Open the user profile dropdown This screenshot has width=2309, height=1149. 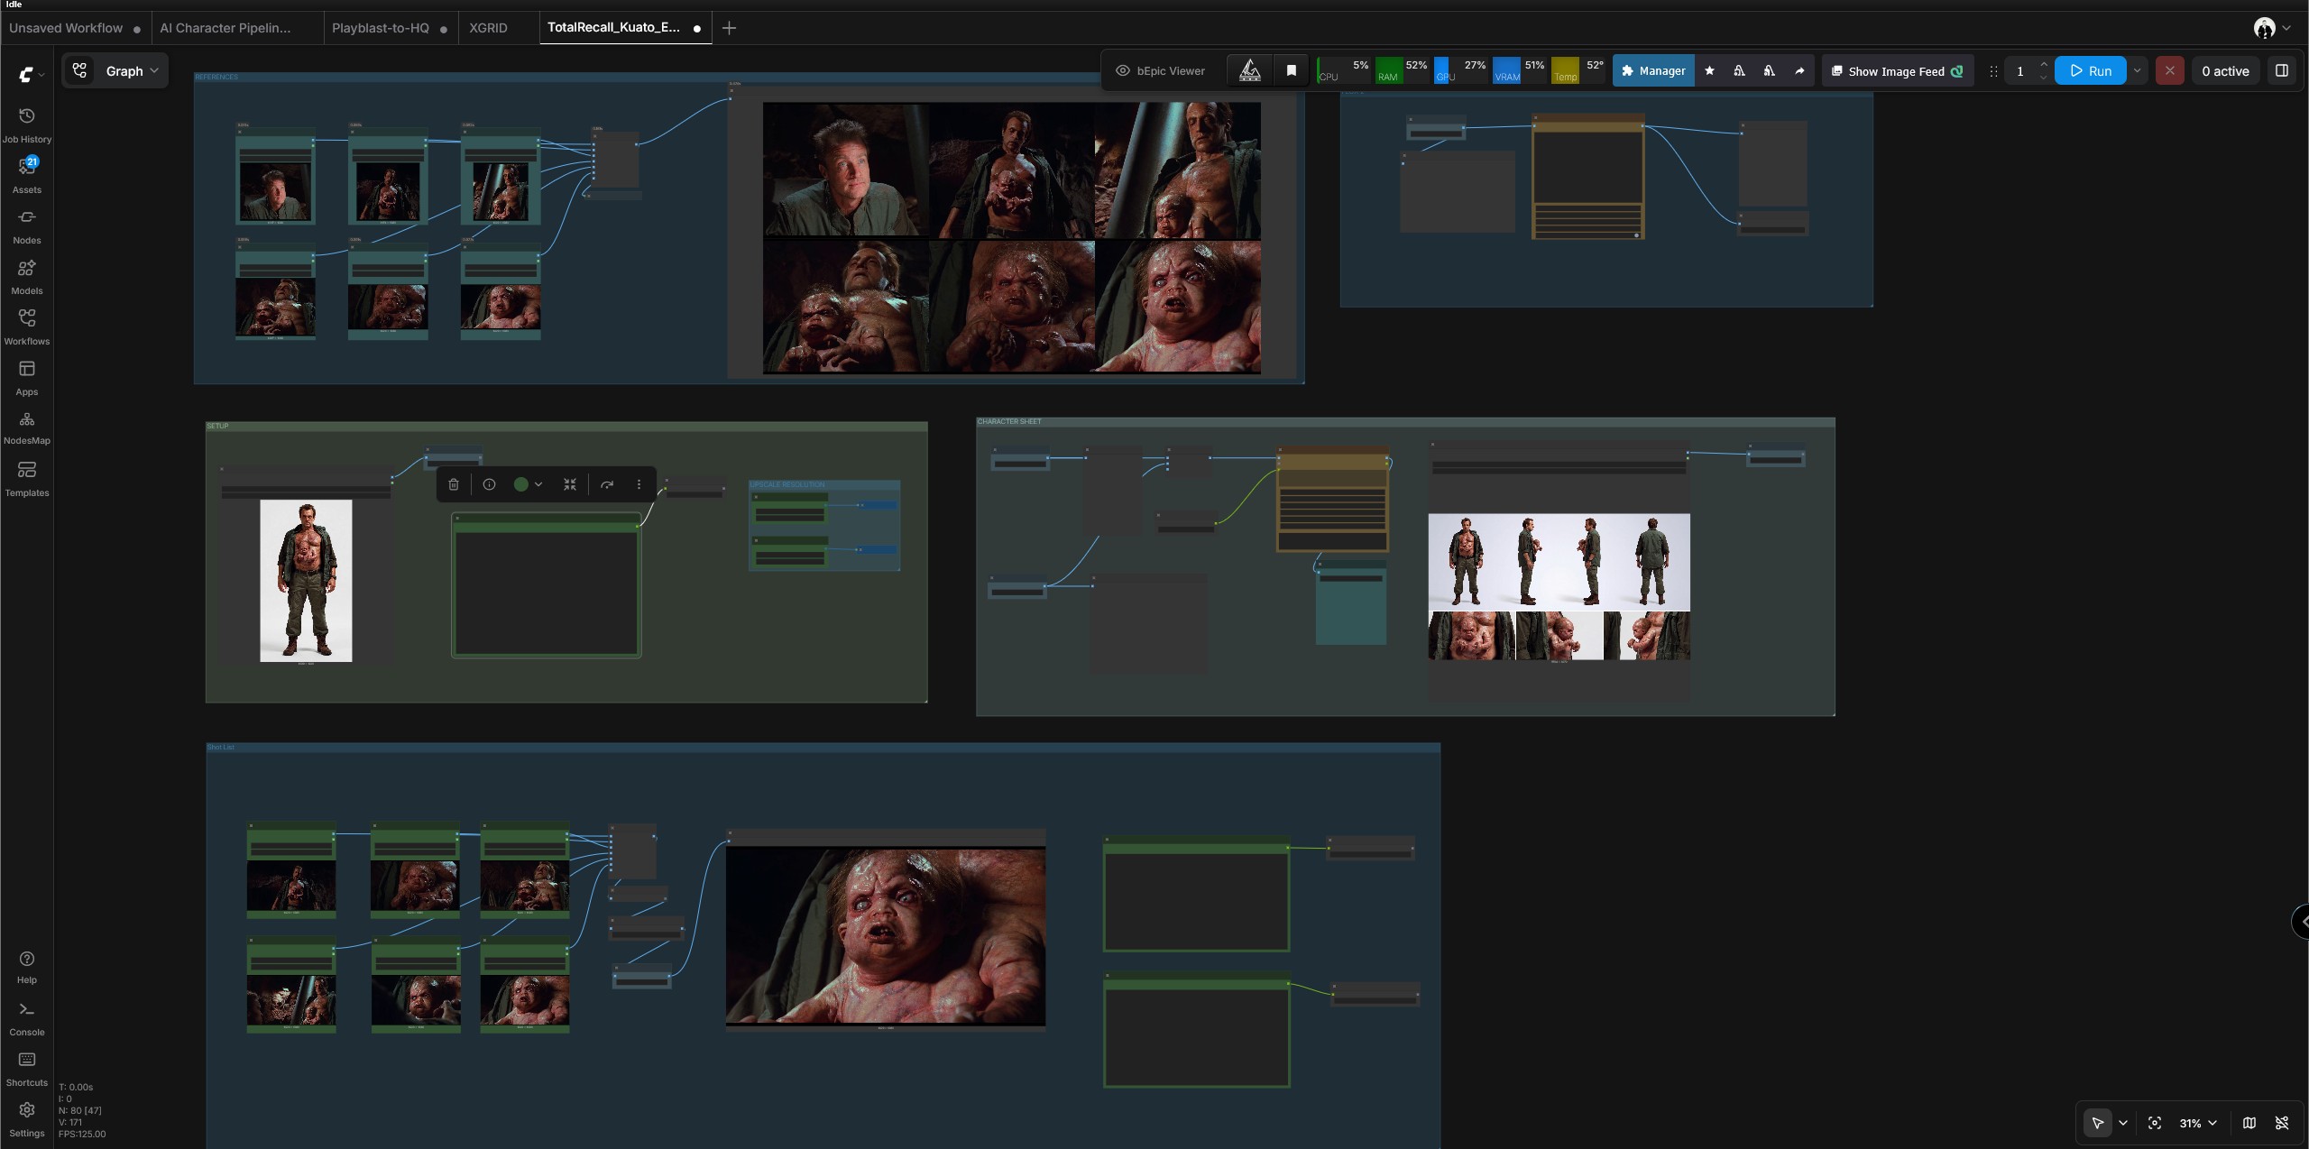2273,28
